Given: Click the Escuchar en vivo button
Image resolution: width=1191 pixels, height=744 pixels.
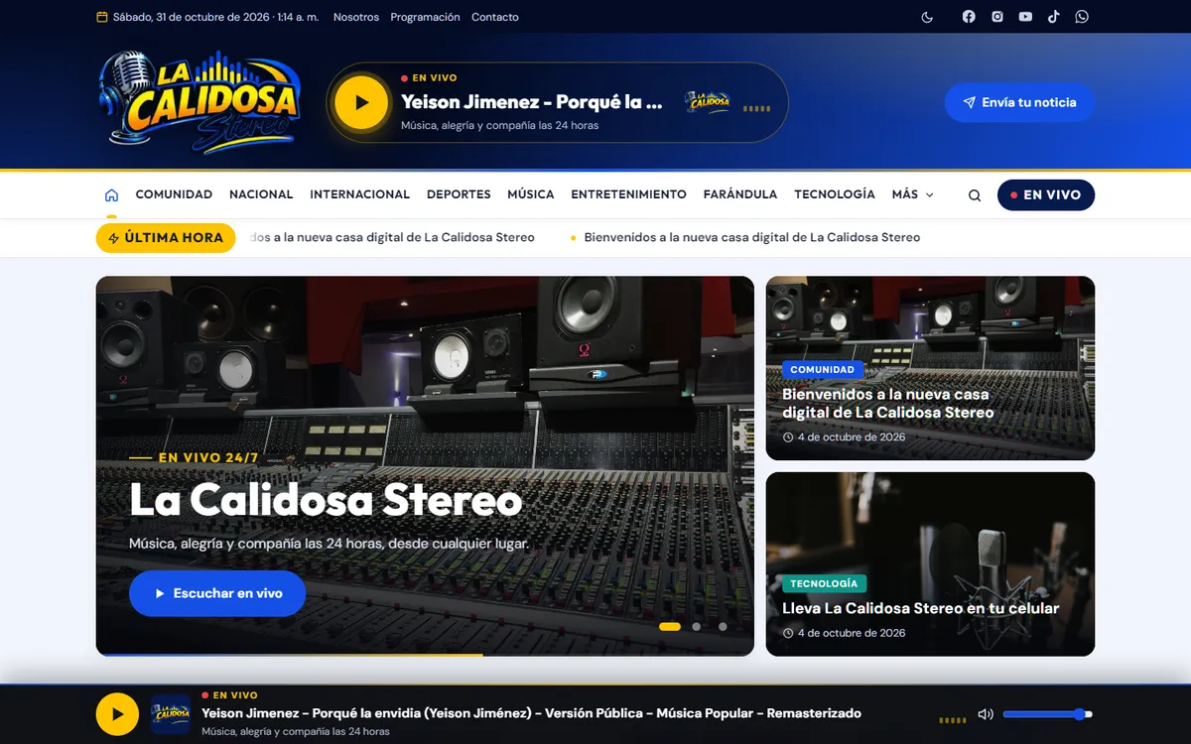Looking at the screenshot, I should [217, 593].
